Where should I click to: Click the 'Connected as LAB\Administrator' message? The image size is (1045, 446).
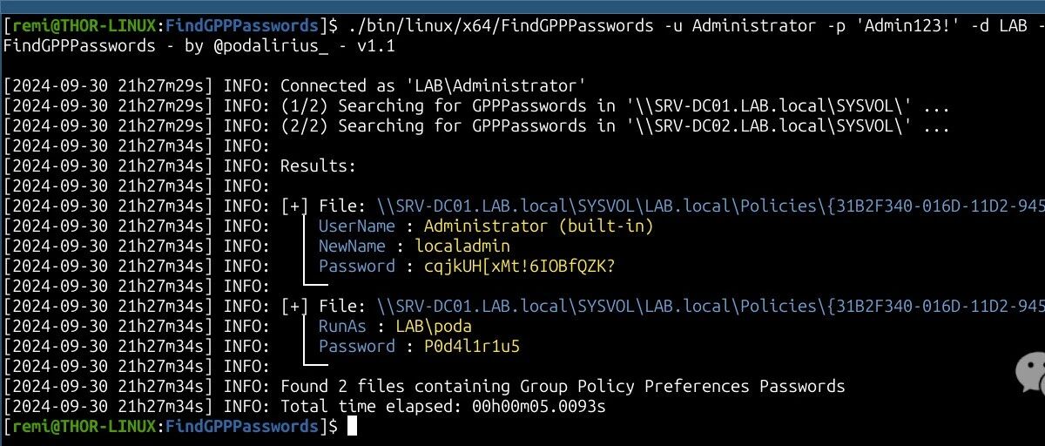click(433, 86)
